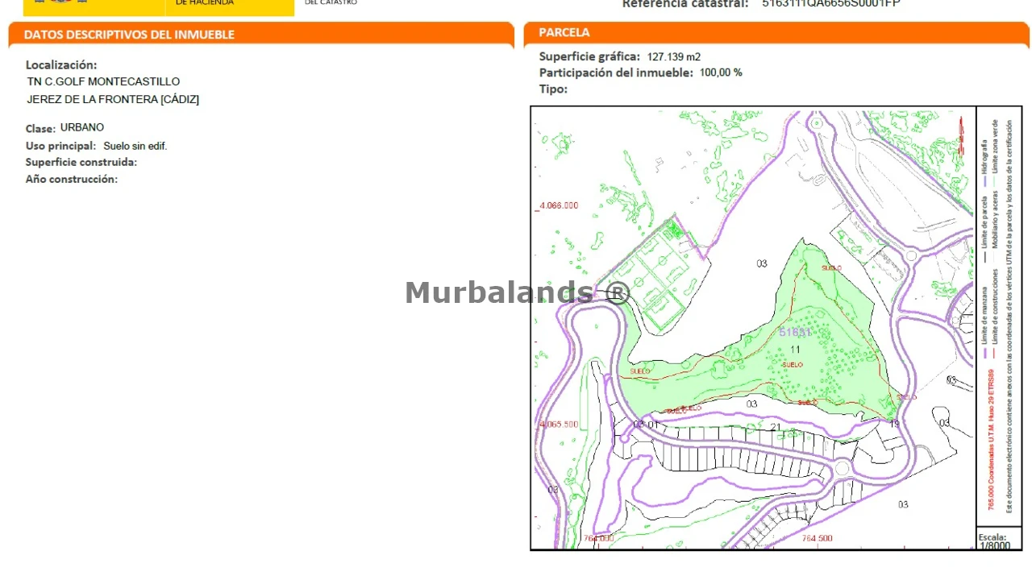Image resolution: width=1032 pixels, height=580 pixels.
Task: Select the area value '127.139 m2'
Action: tap(674, 56)
